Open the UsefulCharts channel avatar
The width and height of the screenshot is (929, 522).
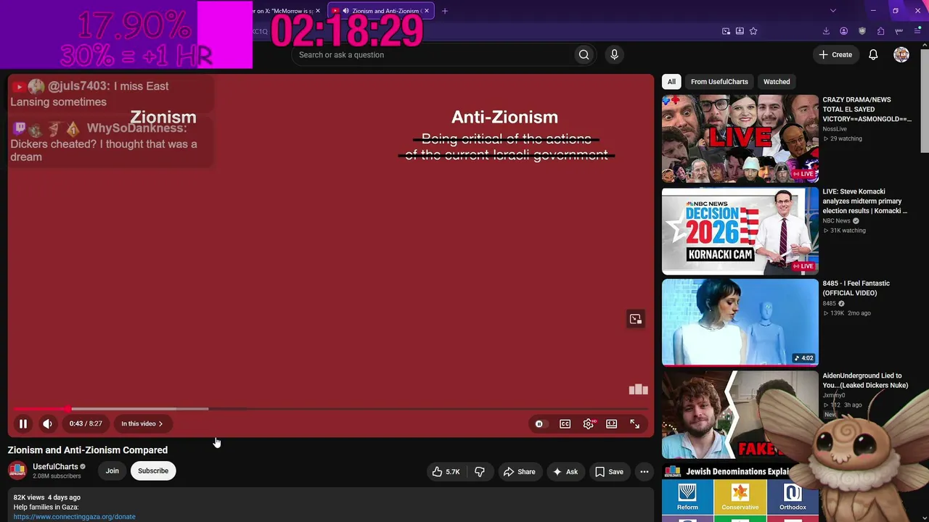point(17,471)
